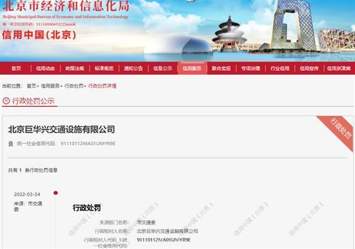Image resolution: width=355 pixels, height=249 pixels.
Task: Click the badge icon before 统一社会信用代码
Action: point(10,143)
